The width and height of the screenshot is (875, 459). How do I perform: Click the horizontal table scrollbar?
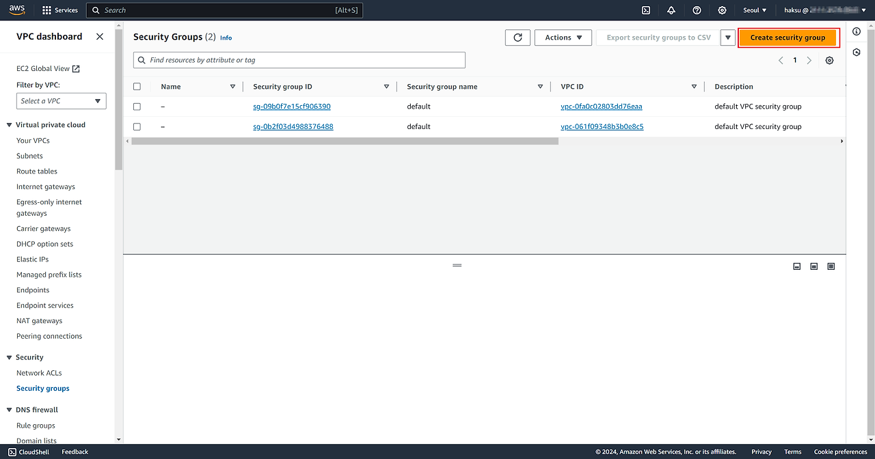point(345,141)
